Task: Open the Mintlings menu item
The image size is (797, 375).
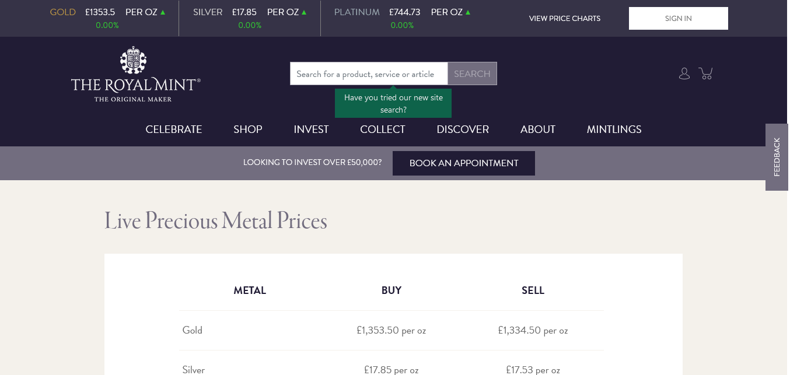Action: coord(614,129)
